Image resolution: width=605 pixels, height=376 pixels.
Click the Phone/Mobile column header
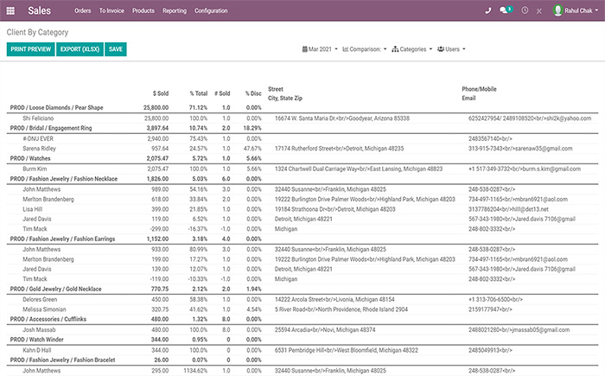point(479,89)
